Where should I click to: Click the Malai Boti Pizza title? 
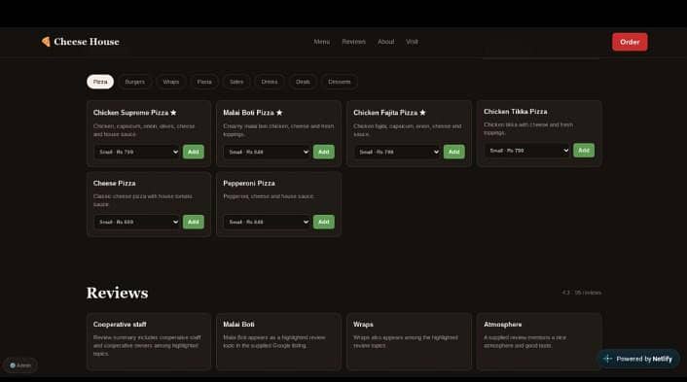pyautogui.click(x=248, y=113)
